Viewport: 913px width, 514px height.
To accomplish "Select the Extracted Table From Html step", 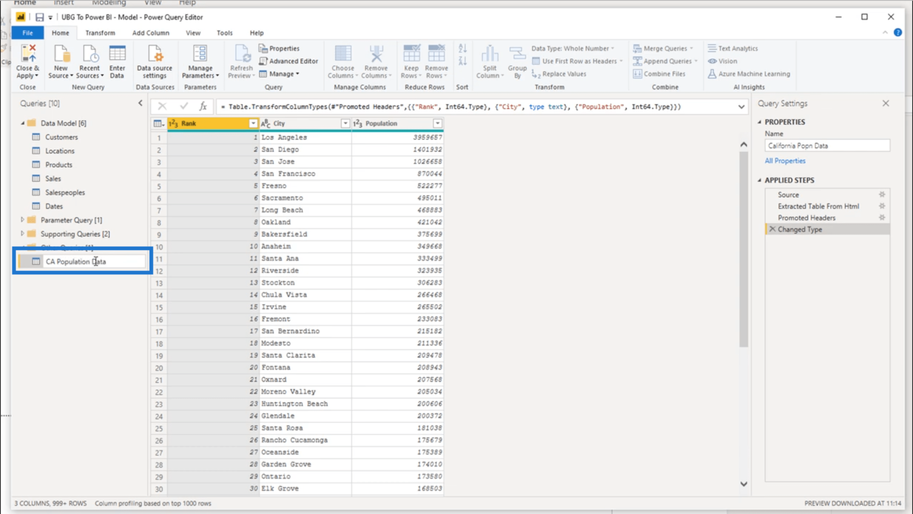I will pos(818,206).
